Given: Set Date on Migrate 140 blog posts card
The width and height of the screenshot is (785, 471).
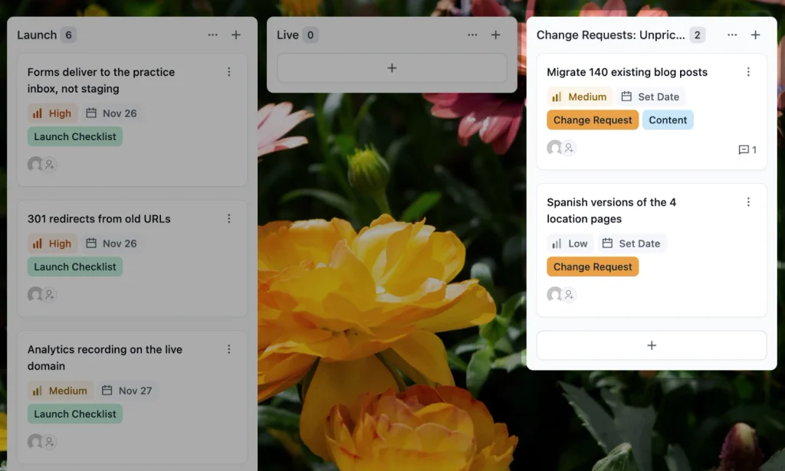Looking at the screenshot, I should [x=650, y=96].
